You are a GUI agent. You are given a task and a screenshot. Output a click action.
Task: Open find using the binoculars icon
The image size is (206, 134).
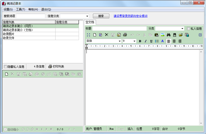169,35
